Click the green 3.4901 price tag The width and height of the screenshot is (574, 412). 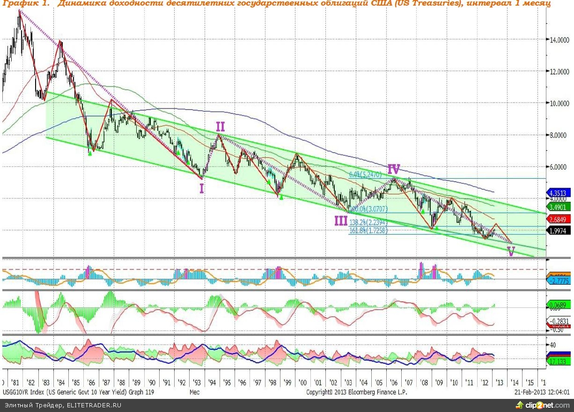tap(559, 207)
